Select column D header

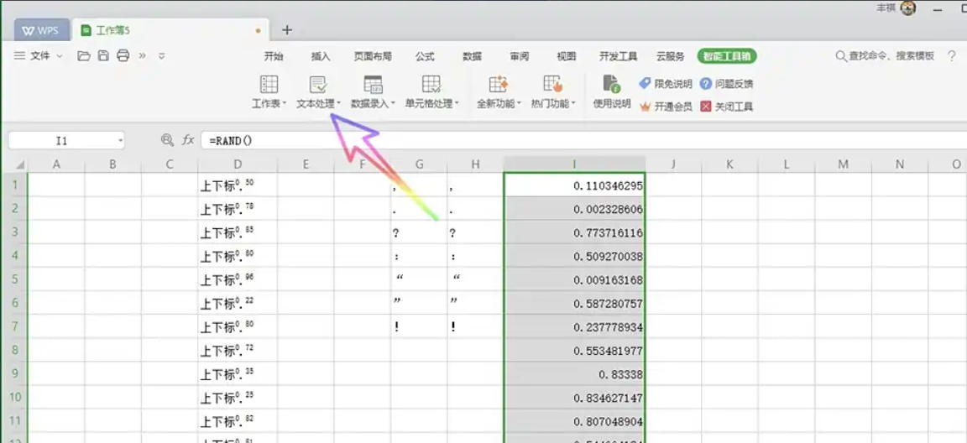point(238,164)
